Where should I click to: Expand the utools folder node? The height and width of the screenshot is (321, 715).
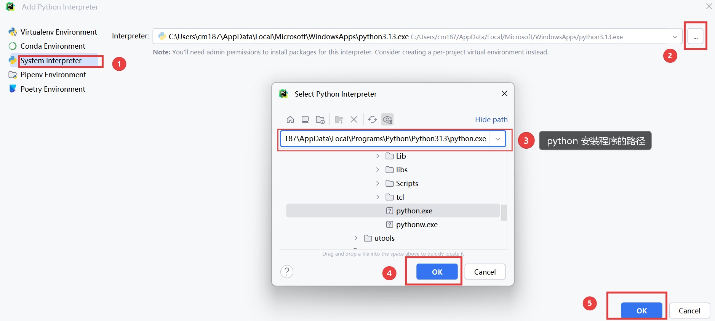coord(356,238)
